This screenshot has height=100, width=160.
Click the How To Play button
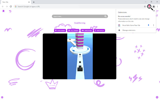click(99, 30)
